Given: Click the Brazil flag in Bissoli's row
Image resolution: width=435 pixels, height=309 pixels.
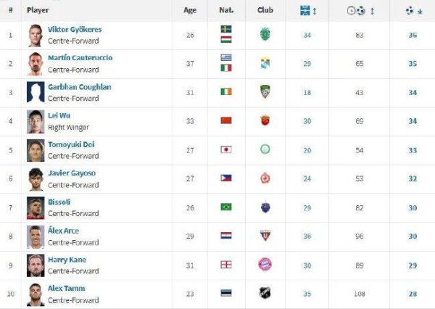Looking at the screenshot, I should pos(226,207).
